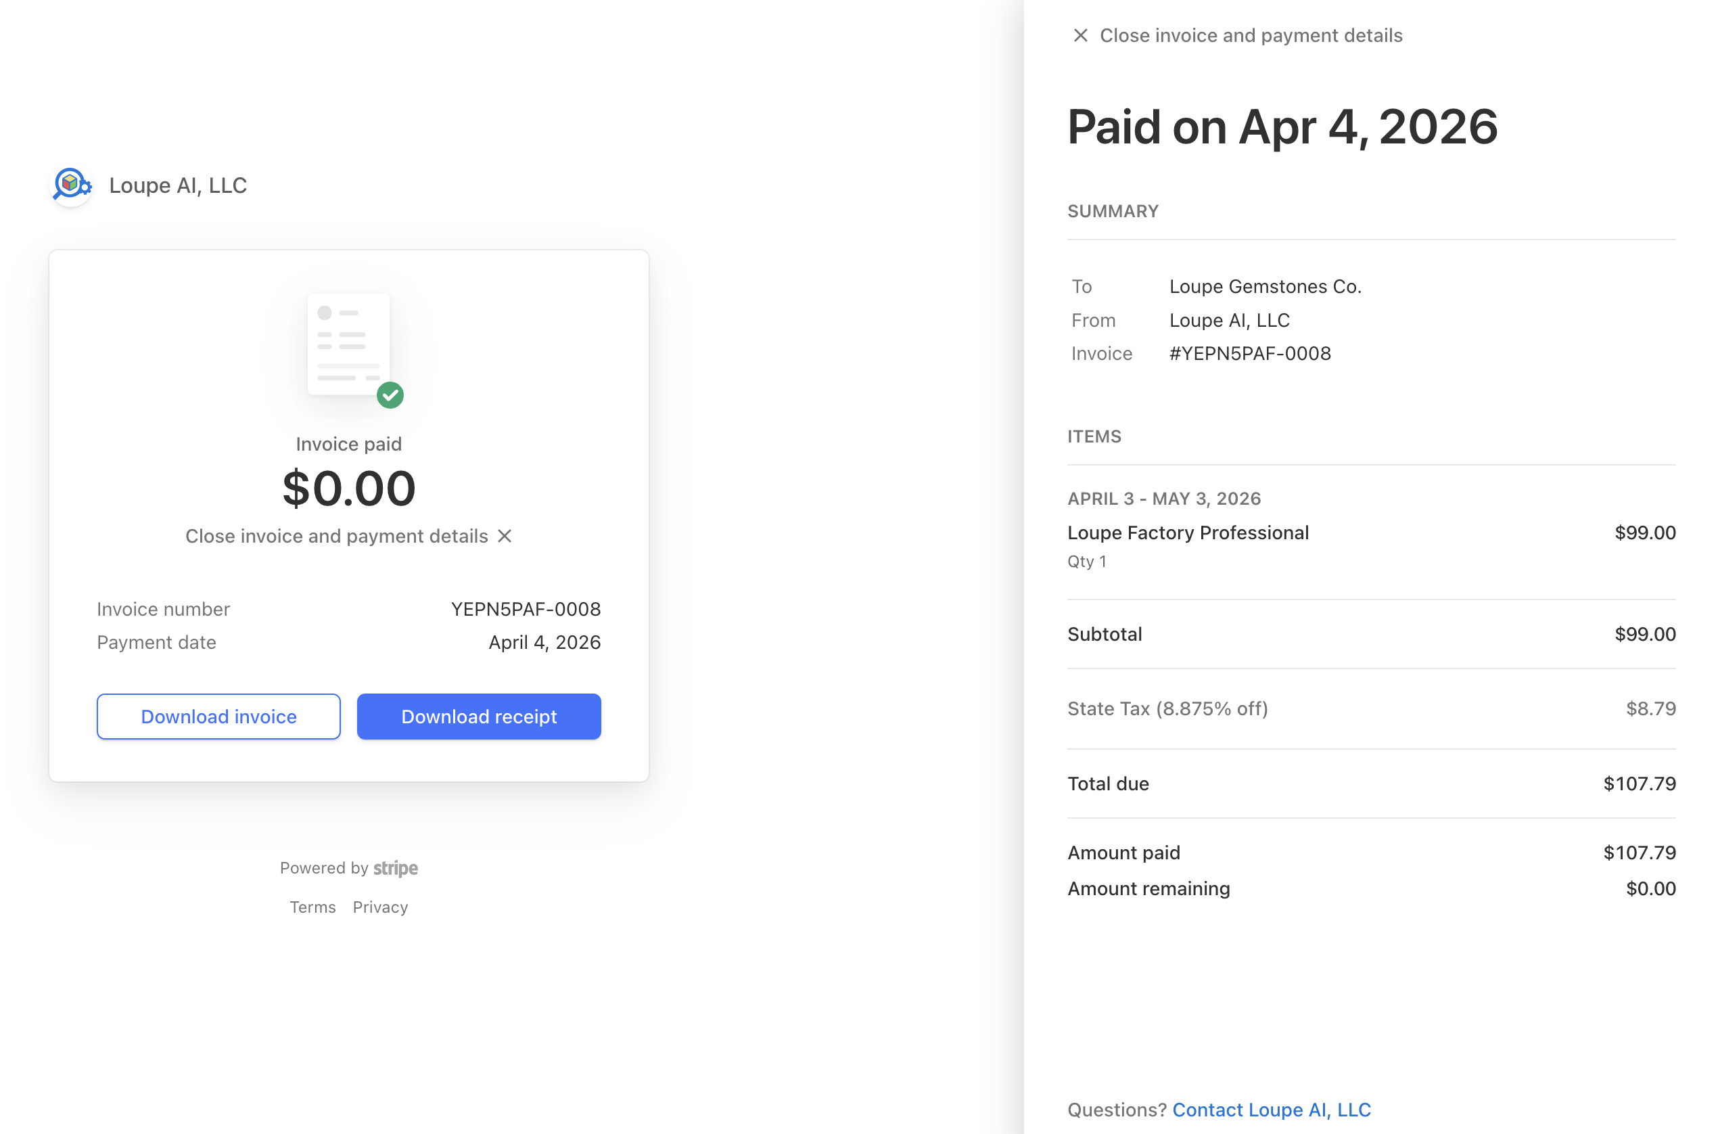
Task: Click the ITEMS section heading
Action: tap(1094, 436)
